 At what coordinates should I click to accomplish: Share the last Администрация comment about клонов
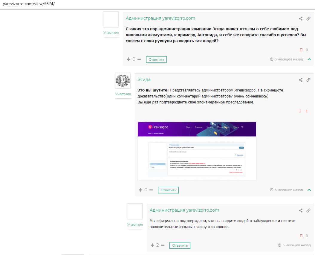tap(301, 210)
